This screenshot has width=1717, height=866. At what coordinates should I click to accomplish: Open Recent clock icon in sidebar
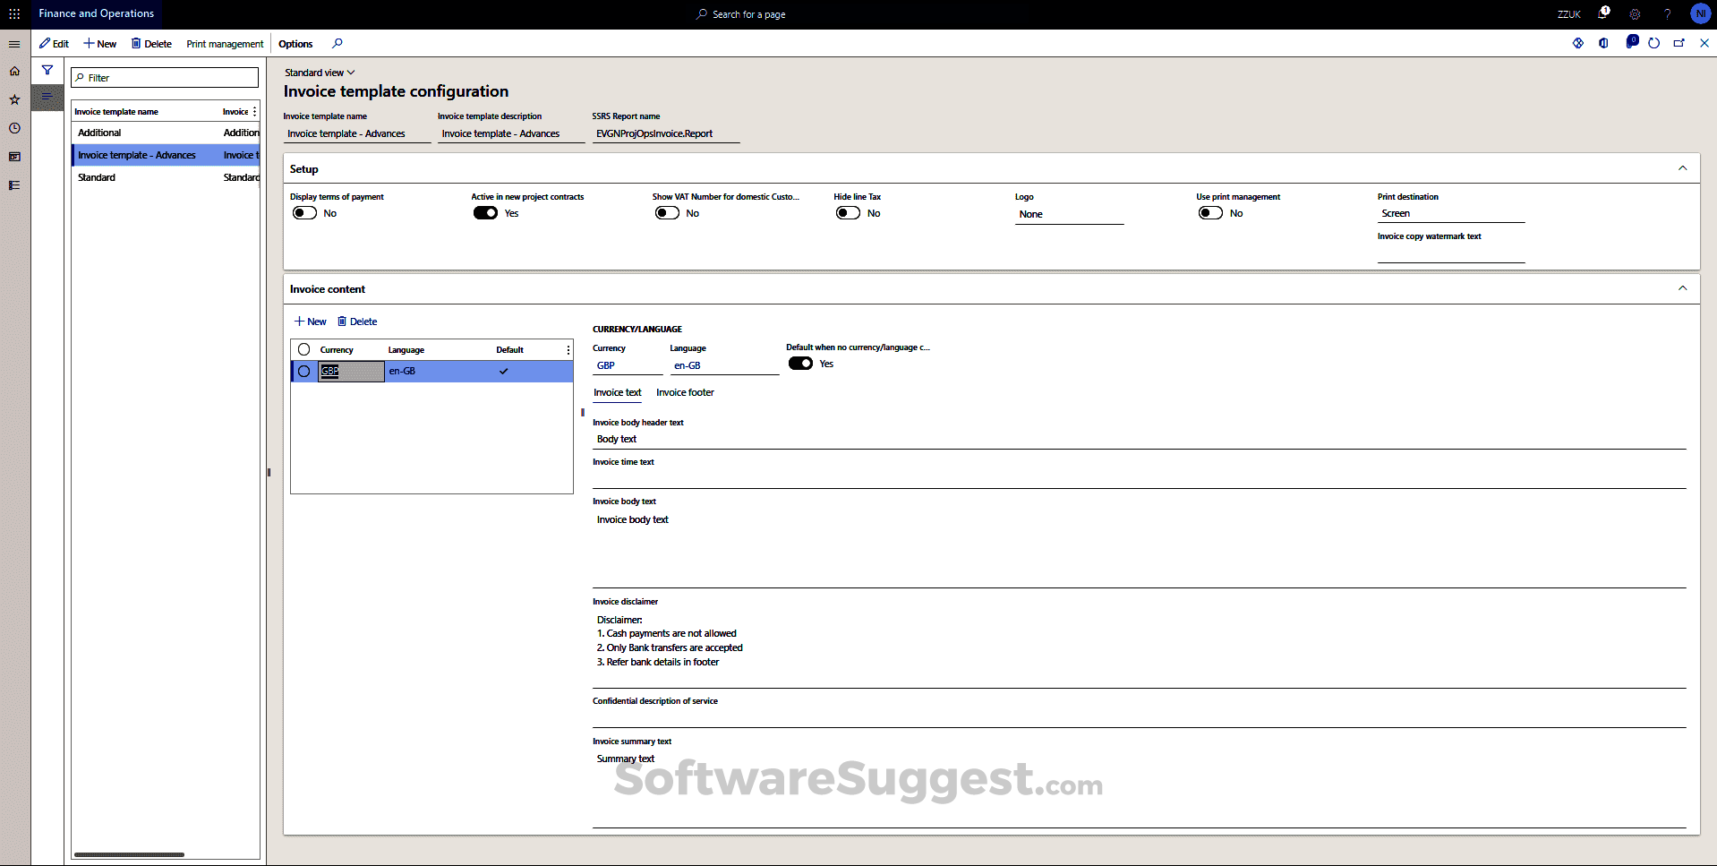14,128
